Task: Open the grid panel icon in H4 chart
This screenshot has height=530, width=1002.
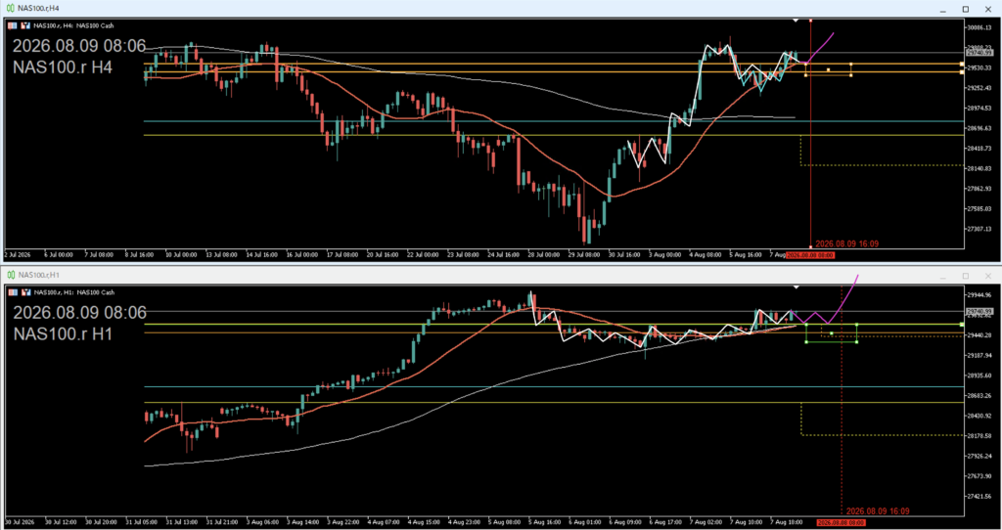Action: (12, 25)
